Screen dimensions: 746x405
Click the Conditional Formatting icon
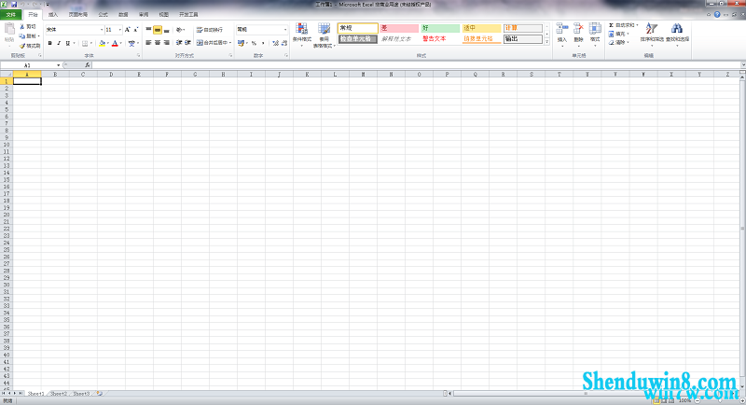(x=301, y=29)
